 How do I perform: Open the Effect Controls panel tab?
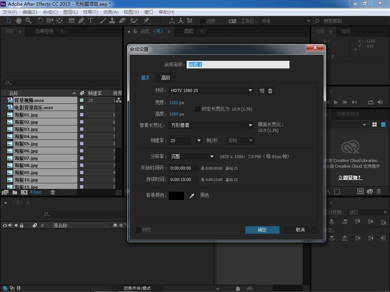click(51, 31)
